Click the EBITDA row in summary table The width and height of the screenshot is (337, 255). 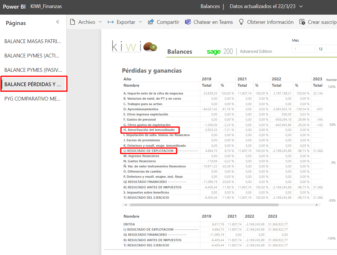(205, 224)
